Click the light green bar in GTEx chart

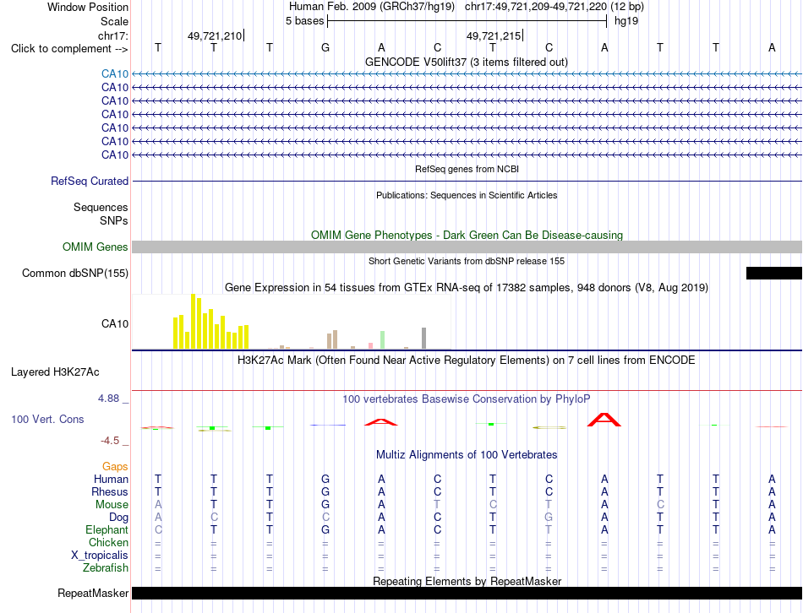click(383, 339)
